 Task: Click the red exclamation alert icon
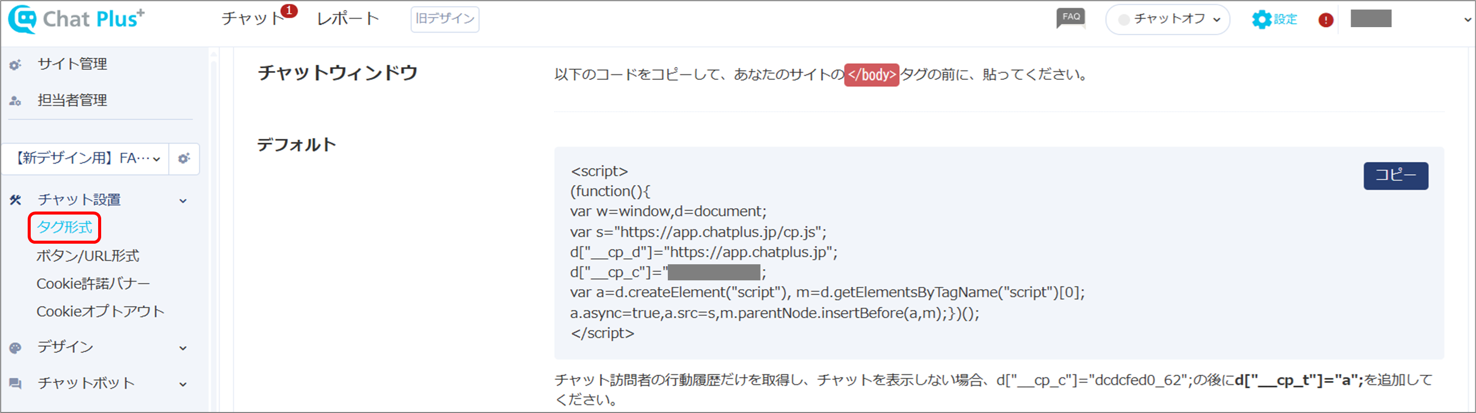click(x=1326, y=20)
